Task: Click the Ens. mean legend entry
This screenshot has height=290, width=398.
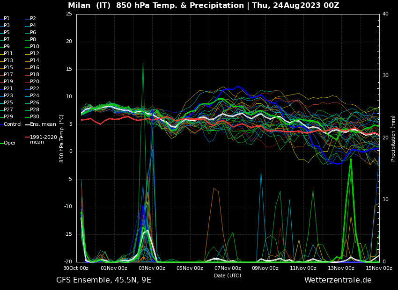Action: coord(43,124)
